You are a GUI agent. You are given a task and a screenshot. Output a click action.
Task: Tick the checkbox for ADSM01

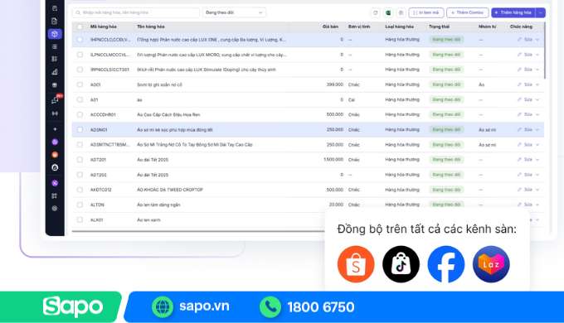click(80, 130)
